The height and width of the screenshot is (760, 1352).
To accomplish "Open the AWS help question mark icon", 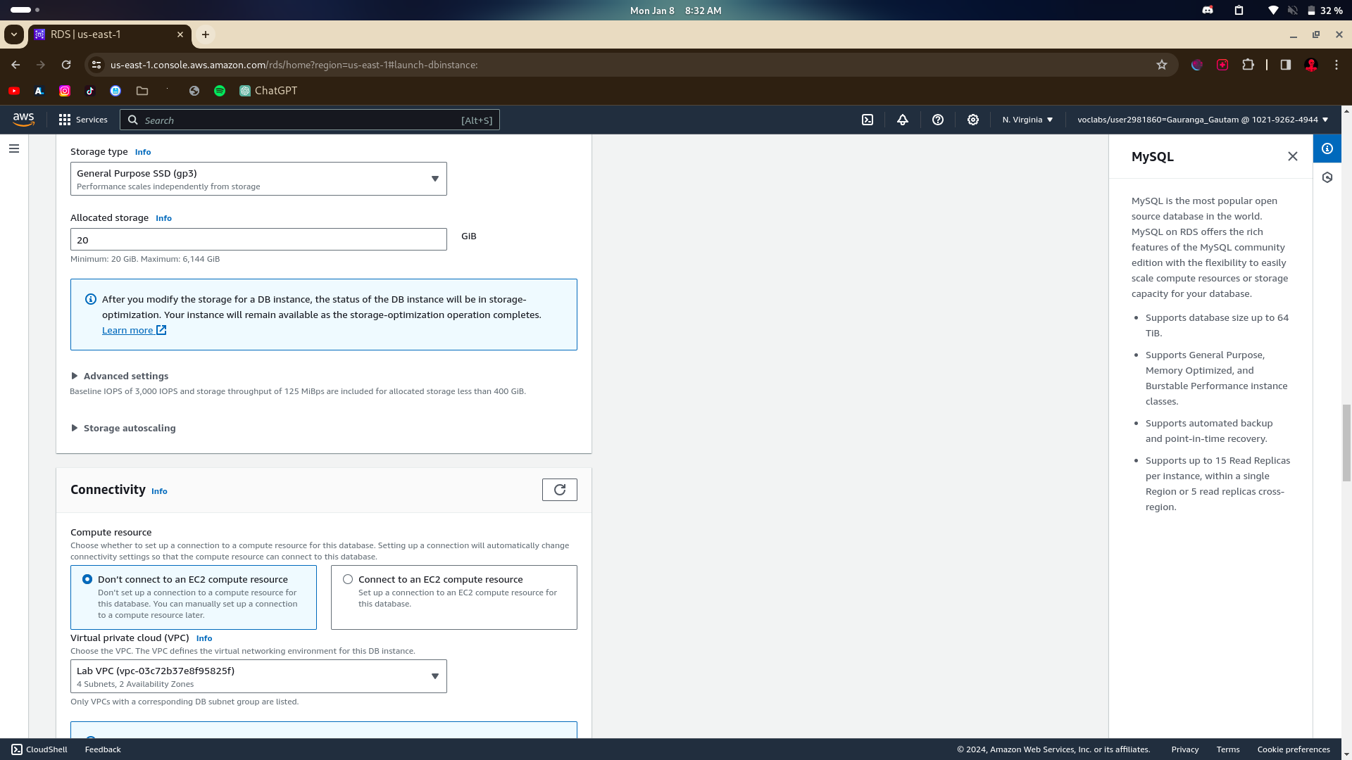I will click(938, 120).
